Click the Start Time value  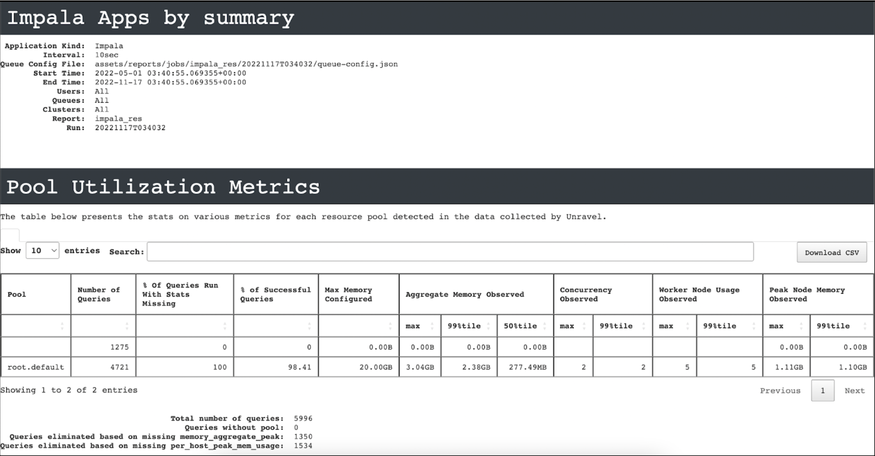pyautogui.click(x=171, y=73)
